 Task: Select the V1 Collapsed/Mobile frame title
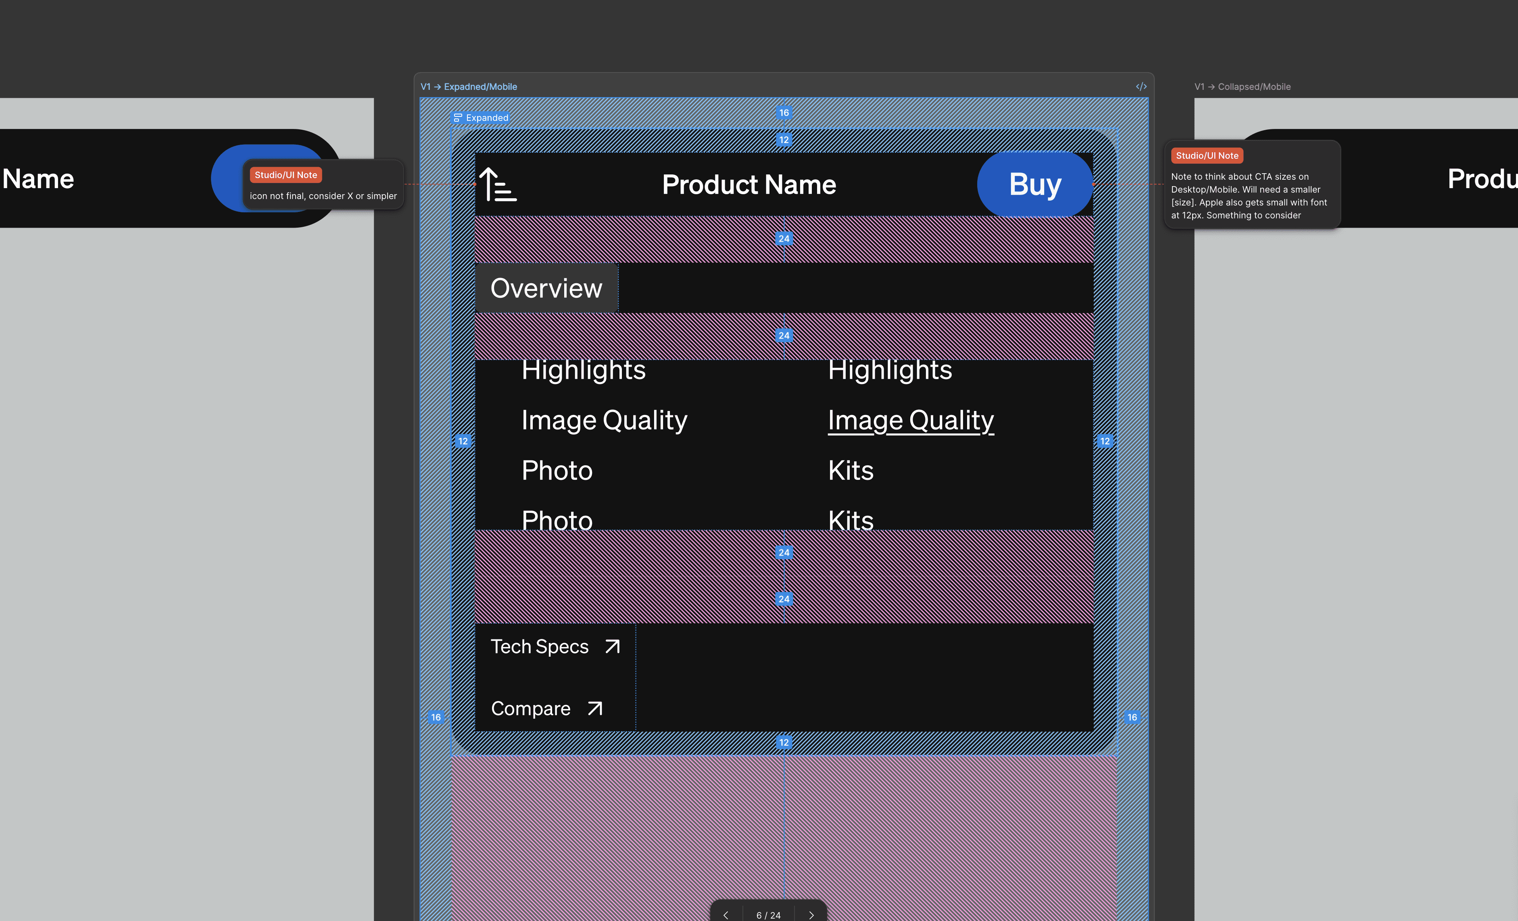tap(1242, 87)
